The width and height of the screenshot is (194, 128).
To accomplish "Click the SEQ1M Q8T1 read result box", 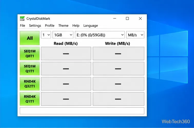I will coord(66,54).
